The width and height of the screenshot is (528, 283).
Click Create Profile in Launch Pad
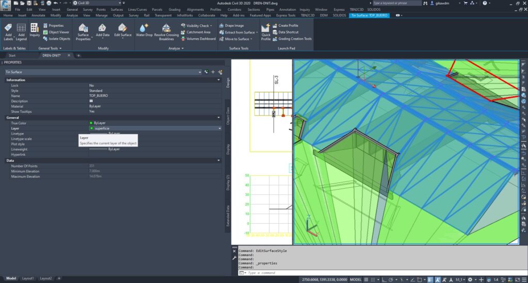[285, 26]
